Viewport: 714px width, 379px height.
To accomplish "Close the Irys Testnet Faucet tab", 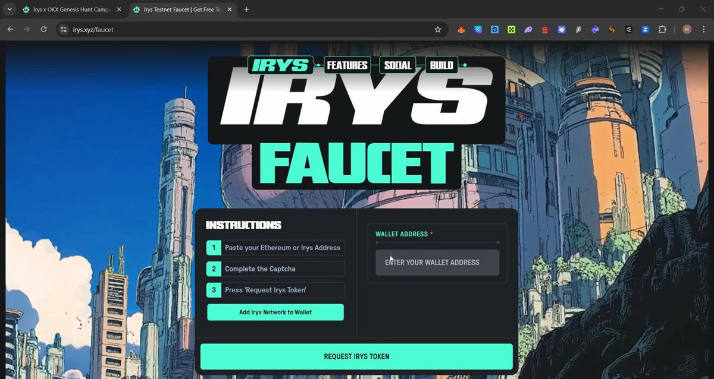I will pos(229,10).
